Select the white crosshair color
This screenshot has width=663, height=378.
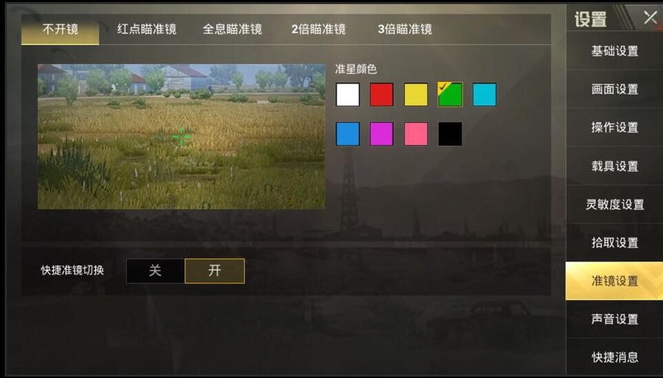[x=347, y=94]
